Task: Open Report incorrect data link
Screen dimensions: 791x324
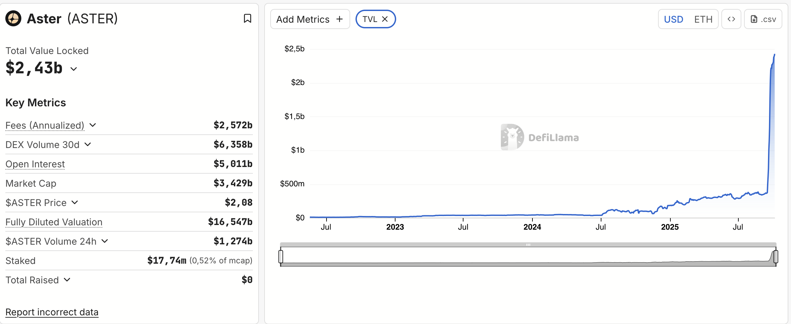Action: (x=52, y=312)
